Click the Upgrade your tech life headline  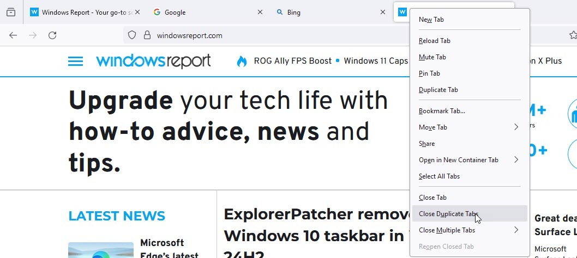pyautogui.click(x=228, y=132)
